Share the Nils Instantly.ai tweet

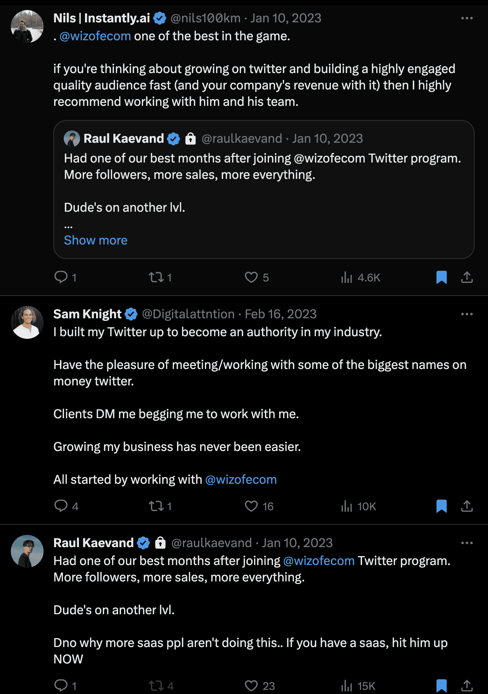point(467,277)
